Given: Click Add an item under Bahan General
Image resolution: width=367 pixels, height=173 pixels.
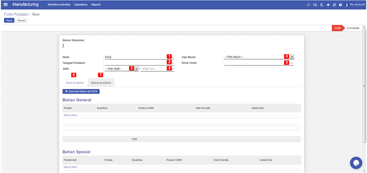Looking at the screenshot, I should coord(70,115).
